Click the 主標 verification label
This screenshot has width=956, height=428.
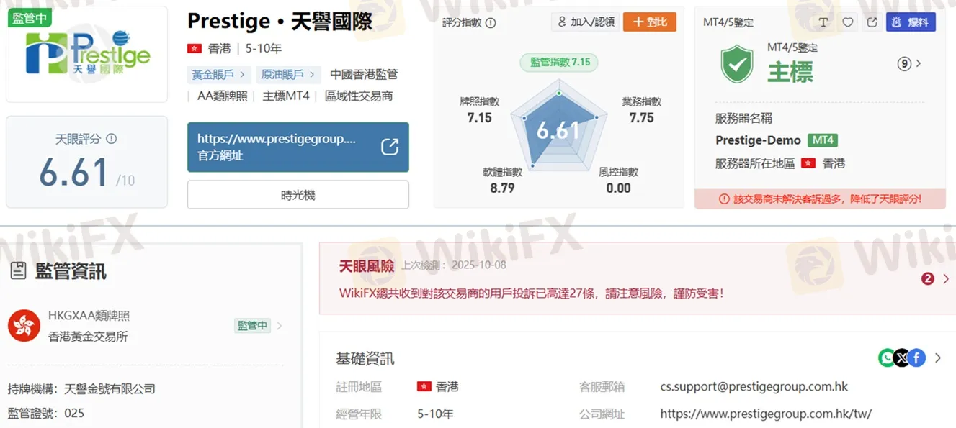(790, 72)
